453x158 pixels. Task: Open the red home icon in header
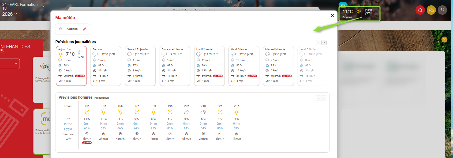point(420,10)
